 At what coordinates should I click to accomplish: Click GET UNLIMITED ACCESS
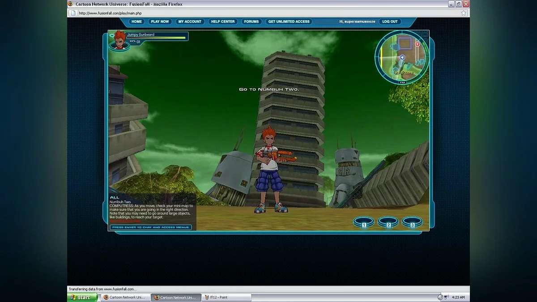[289, 21]
